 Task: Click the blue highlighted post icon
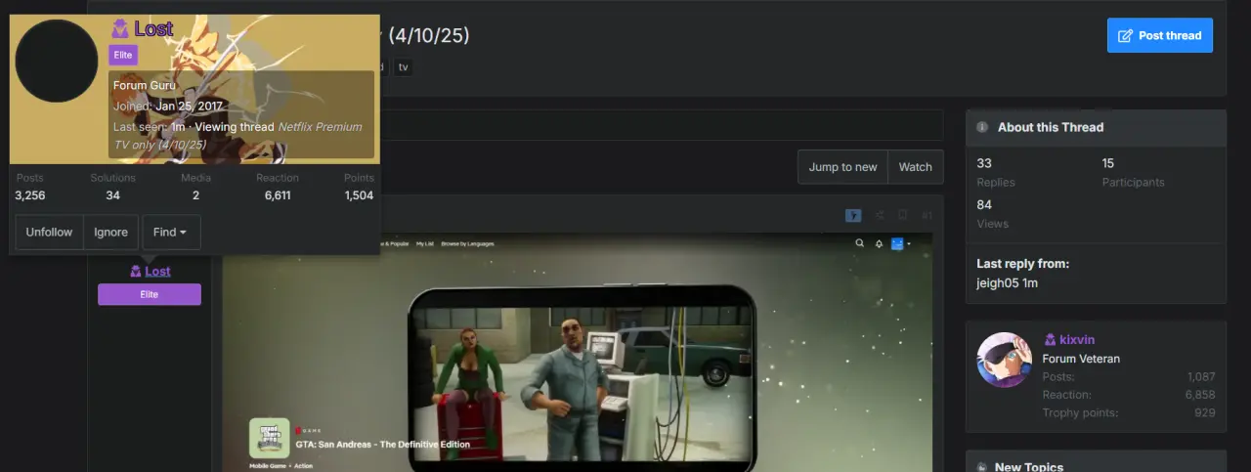pos(853,215)
